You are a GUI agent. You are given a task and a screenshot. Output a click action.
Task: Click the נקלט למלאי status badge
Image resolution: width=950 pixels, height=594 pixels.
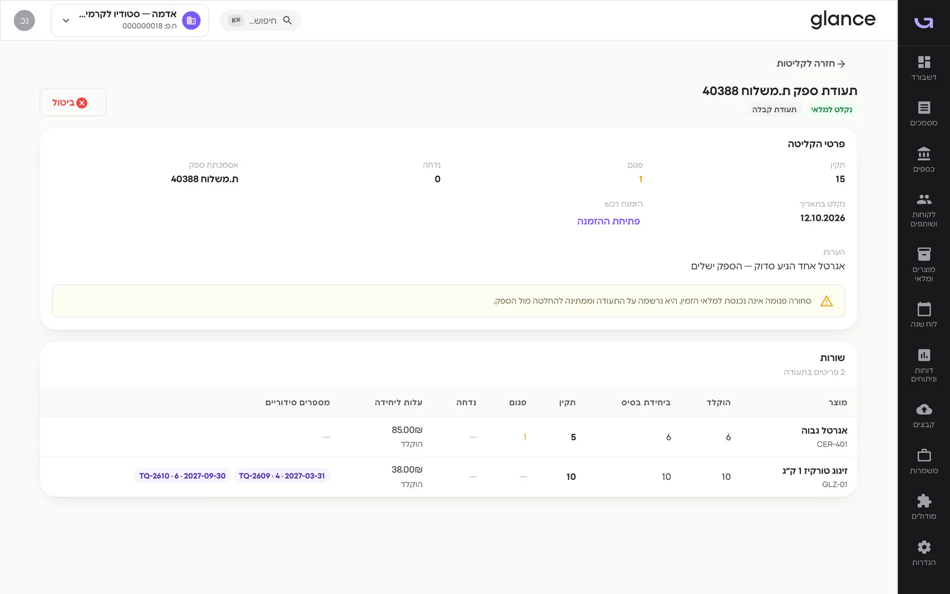click(831, 109)
